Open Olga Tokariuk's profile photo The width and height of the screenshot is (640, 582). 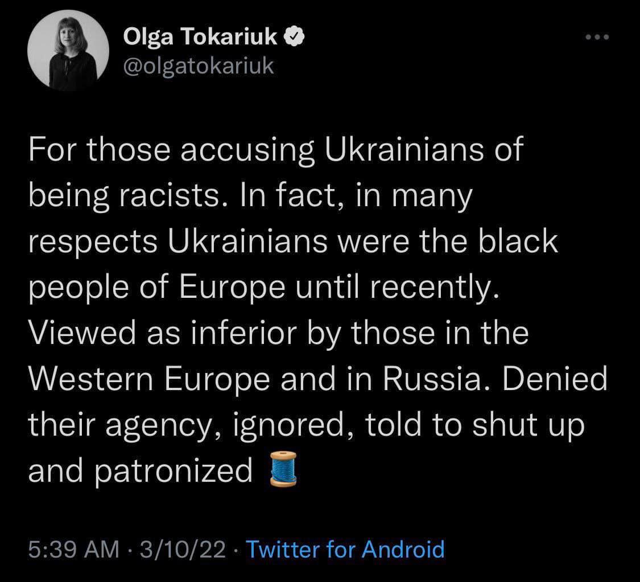(68, 50)
